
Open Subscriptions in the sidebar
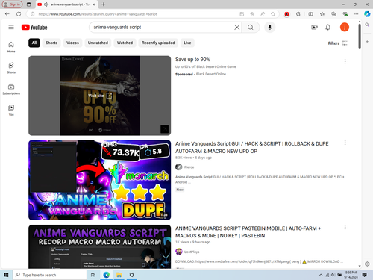(x=11, y=89)
